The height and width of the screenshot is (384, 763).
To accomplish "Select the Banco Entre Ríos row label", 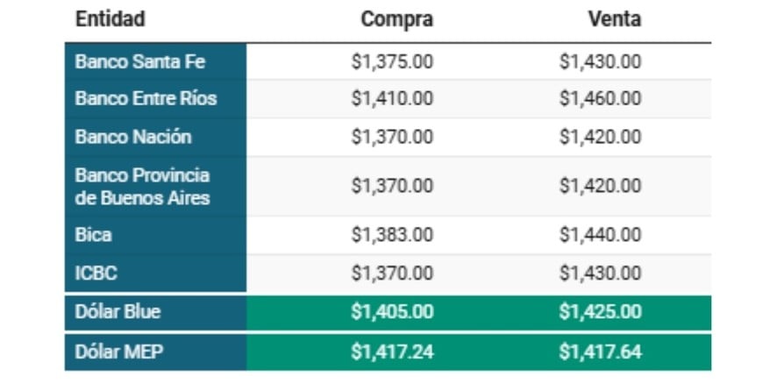I will tap(146, 98).
